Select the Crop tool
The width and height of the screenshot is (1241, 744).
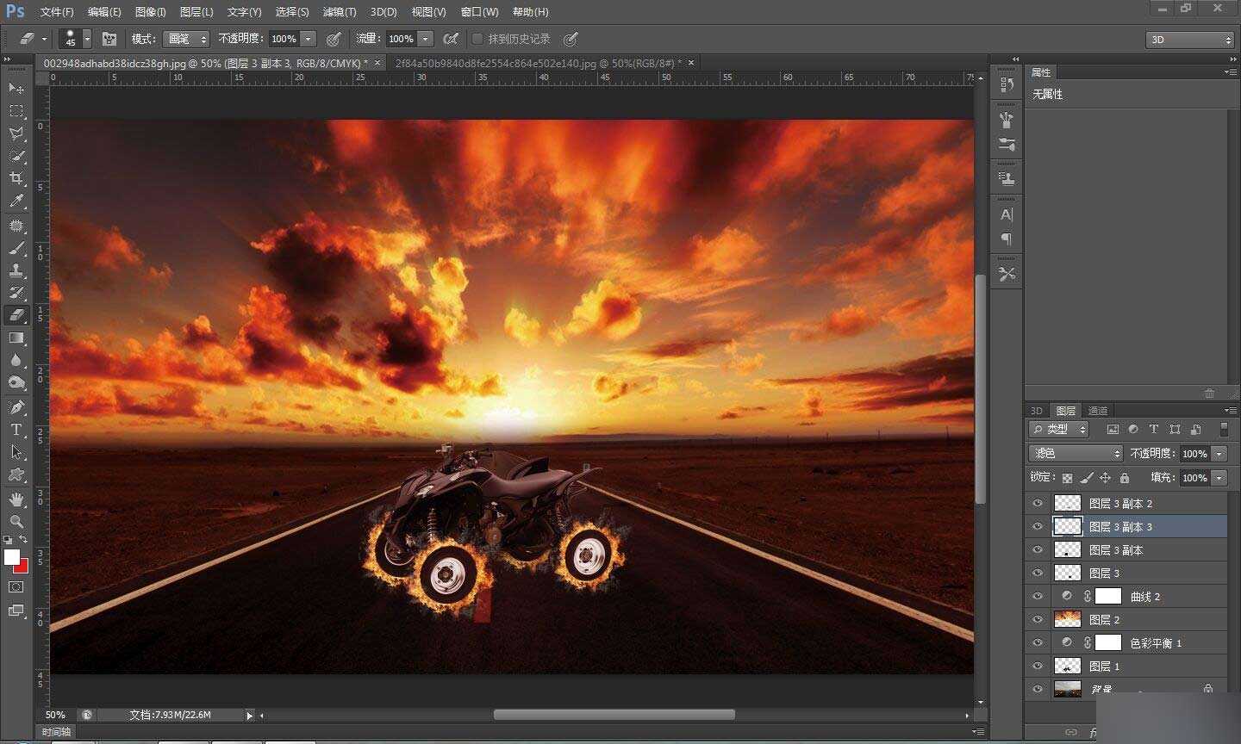16,178
